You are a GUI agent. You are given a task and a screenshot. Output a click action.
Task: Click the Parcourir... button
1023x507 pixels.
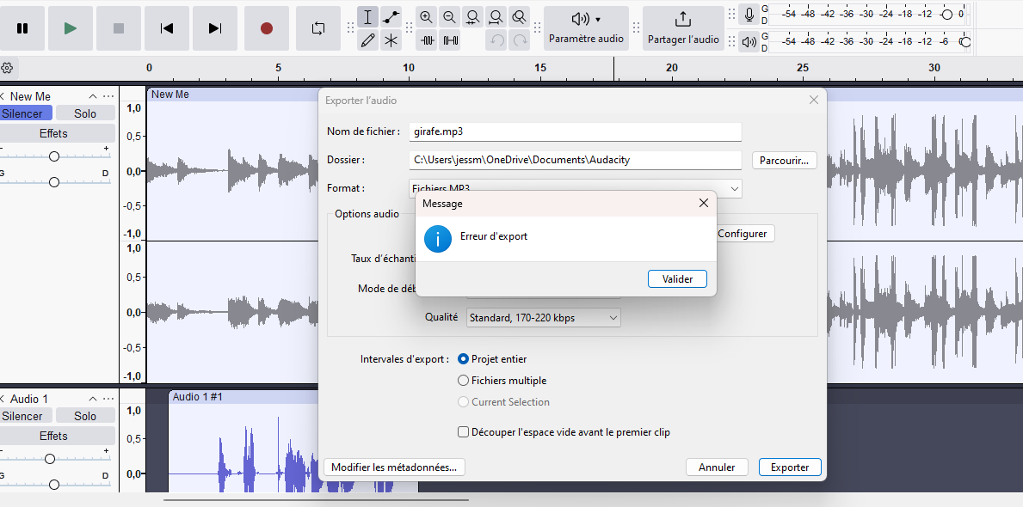pyautogui.click(x=784, y=160)
